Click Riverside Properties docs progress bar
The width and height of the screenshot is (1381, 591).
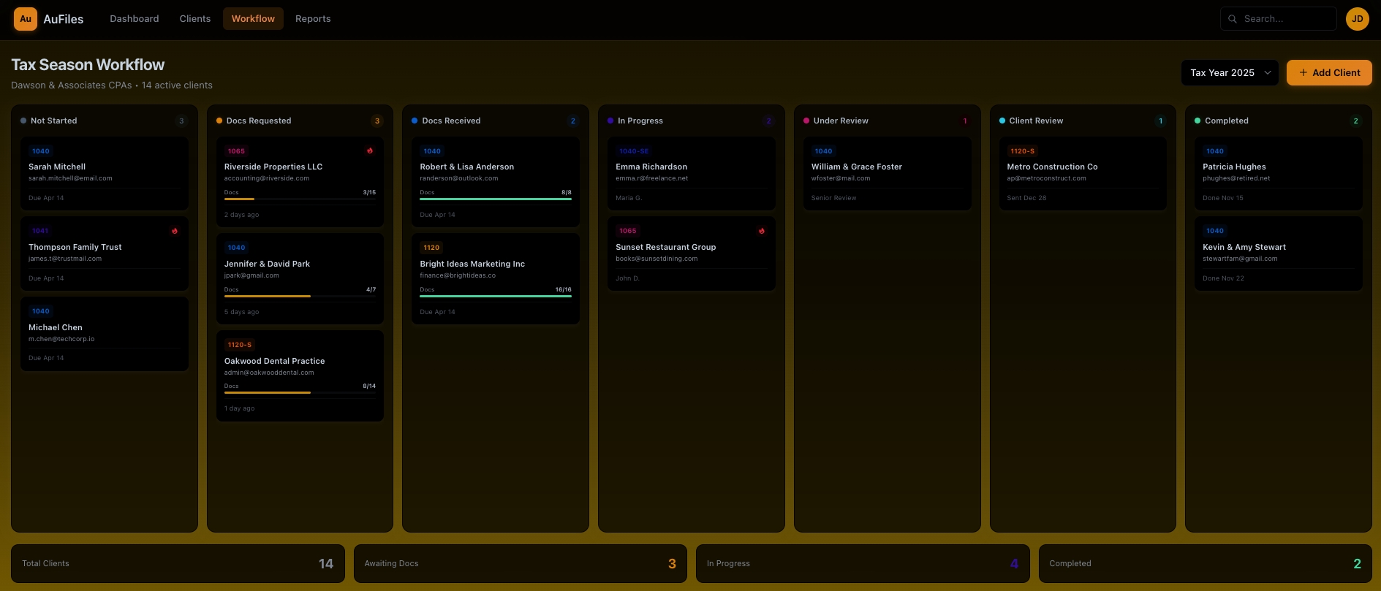[x=300, y=199]
